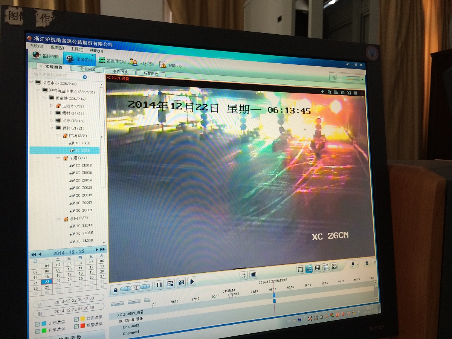Click the trash delete icon
Screen dimensions: 452x339
367,263
